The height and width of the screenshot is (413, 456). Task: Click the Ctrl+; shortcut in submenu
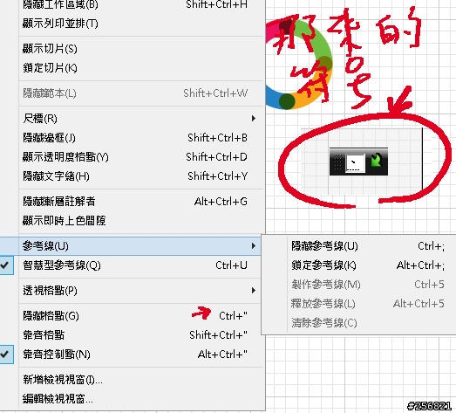tap(431, 246)
